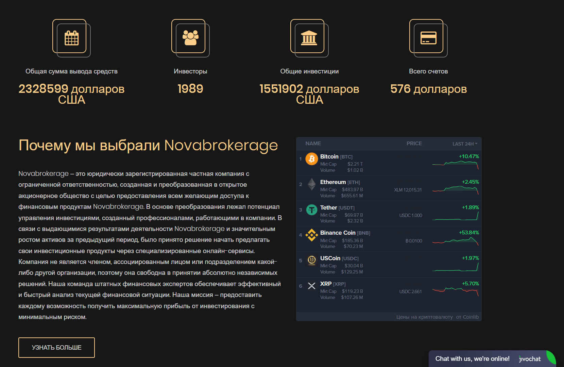Click the credit card icon above Всего счетов

tap(429, 38)
